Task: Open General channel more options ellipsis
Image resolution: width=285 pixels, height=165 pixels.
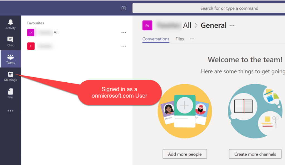Action: 232,25
